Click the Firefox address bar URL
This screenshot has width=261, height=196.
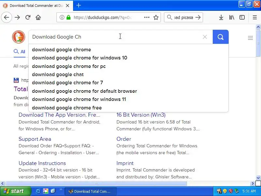[x=102, y=17]
